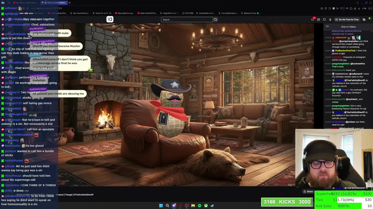
Task: Open Steam from the taskbar
Action: point(212,206)
